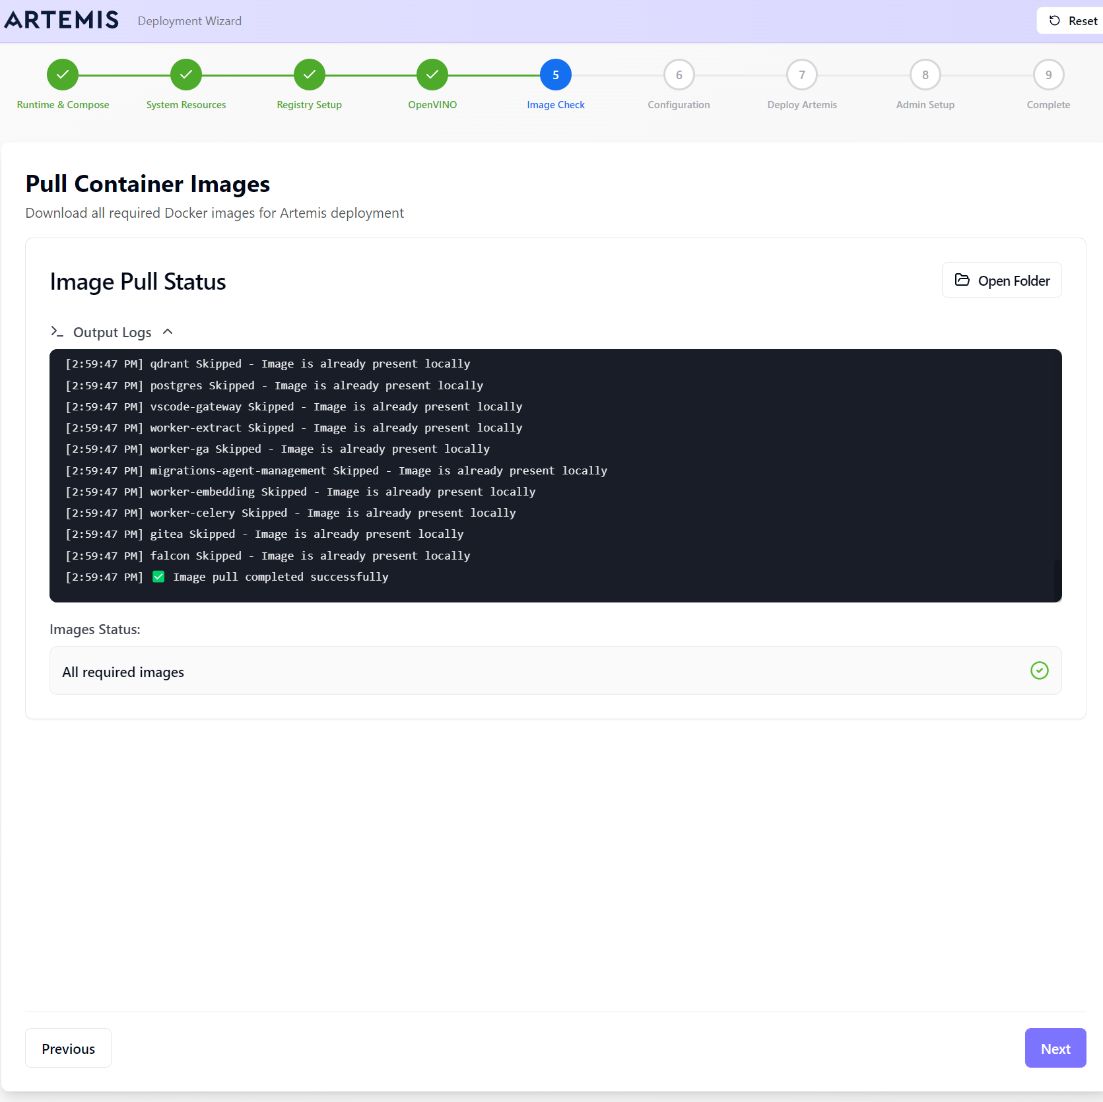Click the active Image Check step 5 circle
Image resolution: width=1103 pixels, height=1102 pixels.
click(x=556, y=75)
